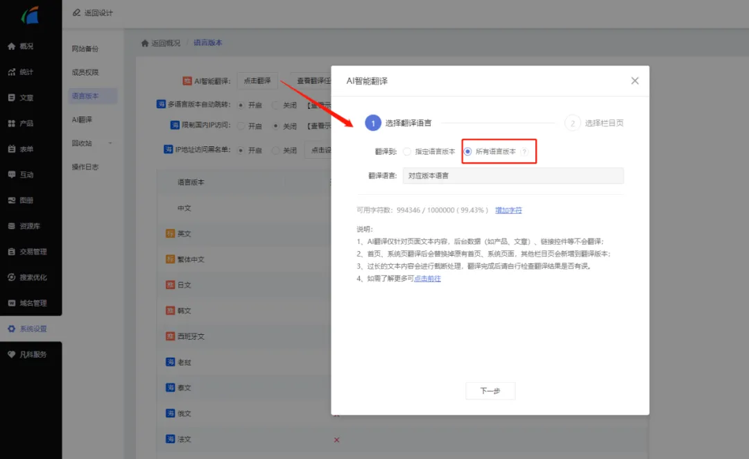Viewport: 749px width, 459px height.
Task: Open 概况 via its house icon
Action: pyautogui.click(x=12, y=46)
